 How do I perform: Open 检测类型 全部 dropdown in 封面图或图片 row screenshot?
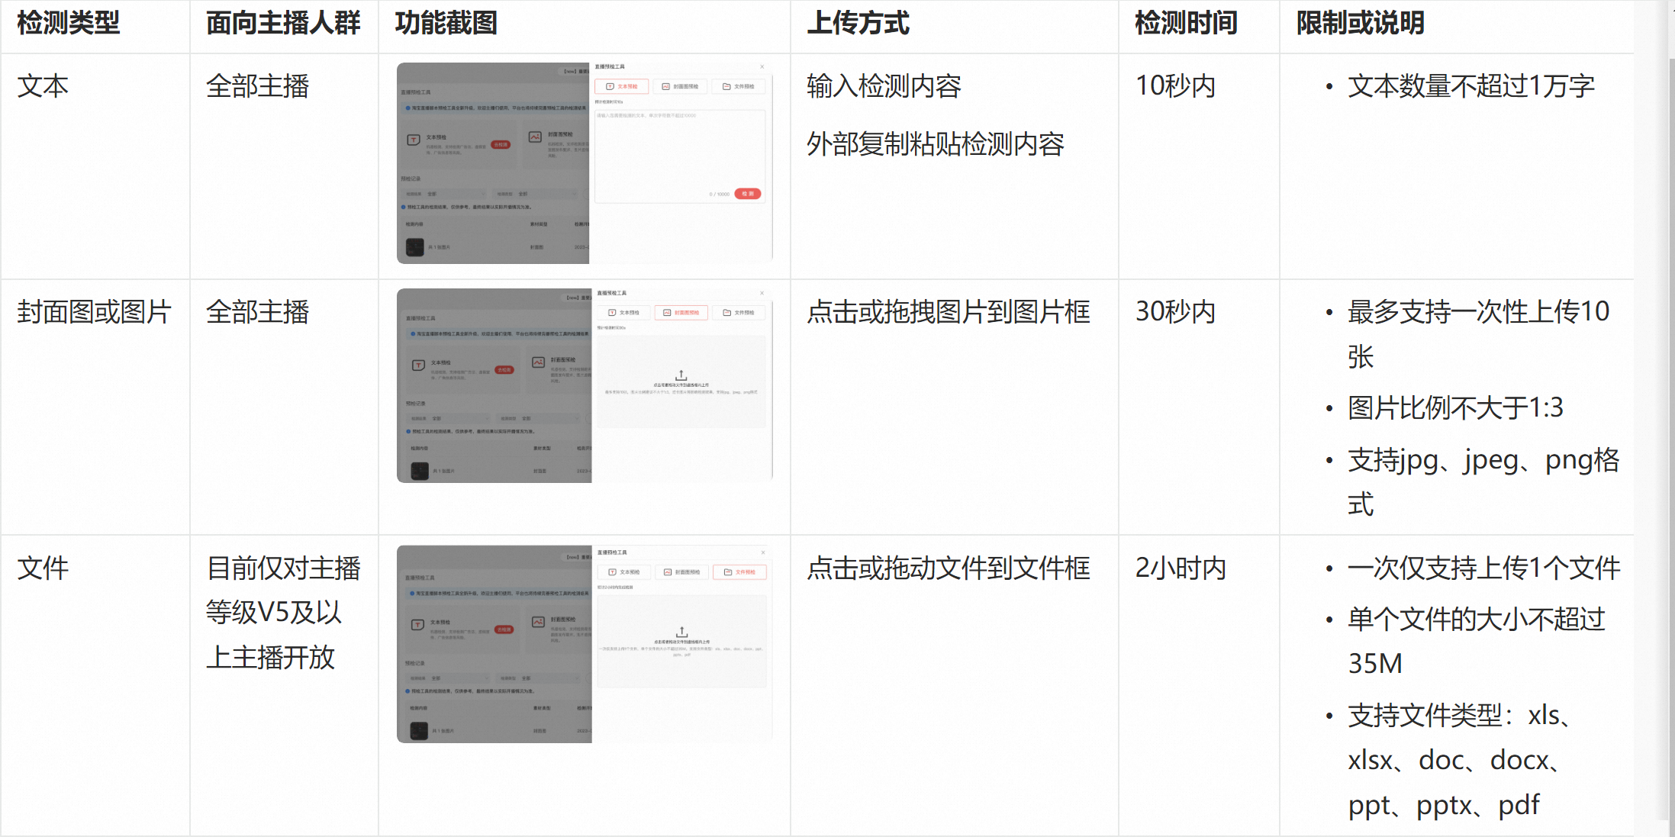[x=538, y=418]
